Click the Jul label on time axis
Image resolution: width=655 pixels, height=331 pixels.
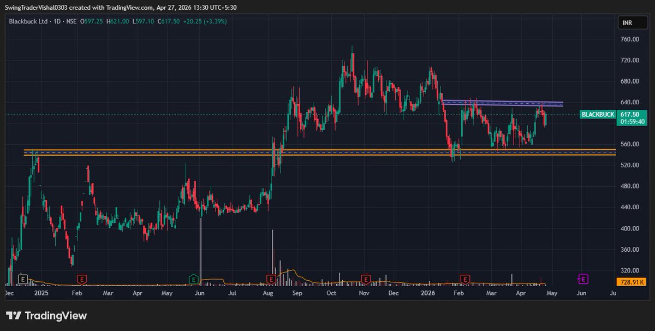coord(233,293)
